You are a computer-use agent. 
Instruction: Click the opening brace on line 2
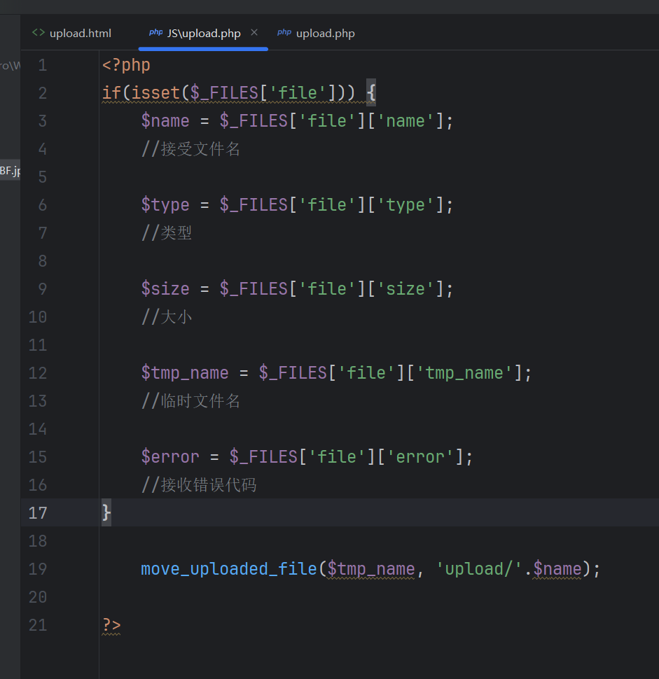[371, 93]
